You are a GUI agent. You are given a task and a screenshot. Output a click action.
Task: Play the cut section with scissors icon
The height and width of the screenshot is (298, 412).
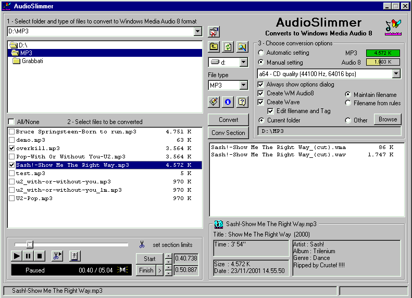point(57,256)
